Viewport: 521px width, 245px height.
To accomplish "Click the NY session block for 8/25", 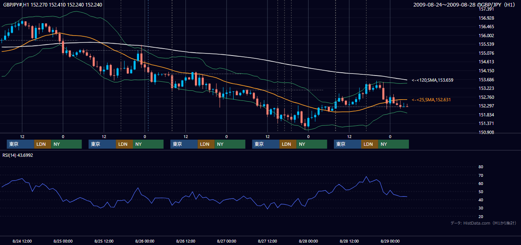I will pyautogui.click(x=148, y=144).
